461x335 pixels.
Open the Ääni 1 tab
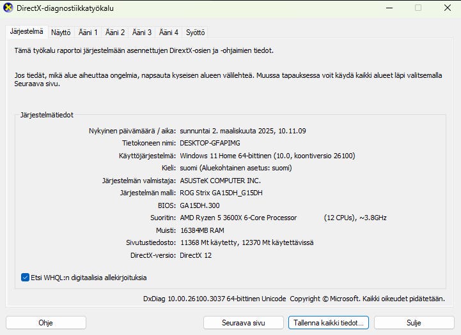(x=88, y=33)
